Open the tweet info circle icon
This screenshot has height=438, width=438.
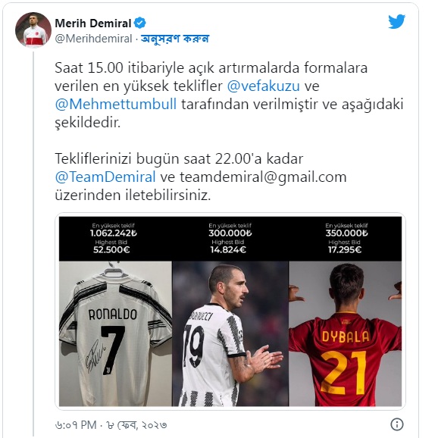click(x=396, y=424)
